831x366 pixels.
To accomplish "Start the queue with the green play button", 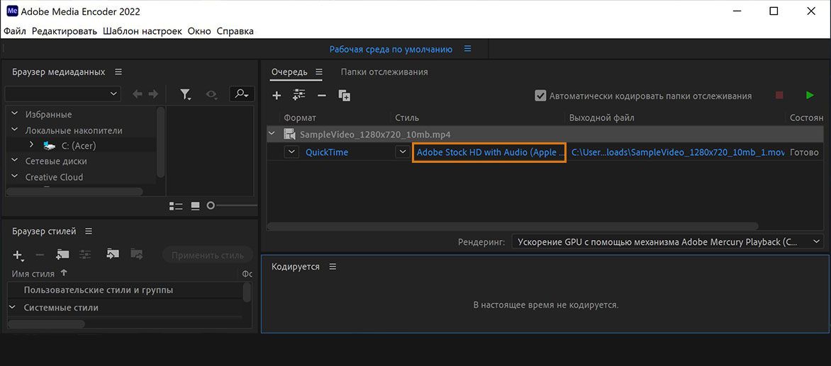I will point(810,95).
